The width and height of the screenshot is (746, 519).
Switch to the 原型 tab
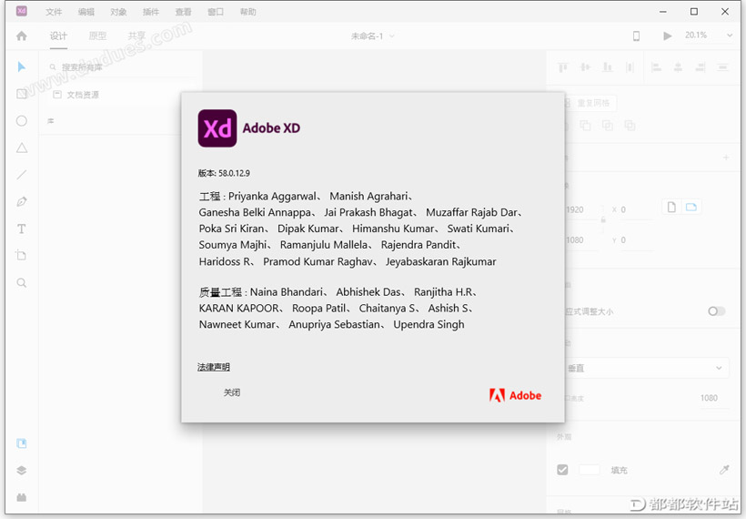tap(97, 36)
